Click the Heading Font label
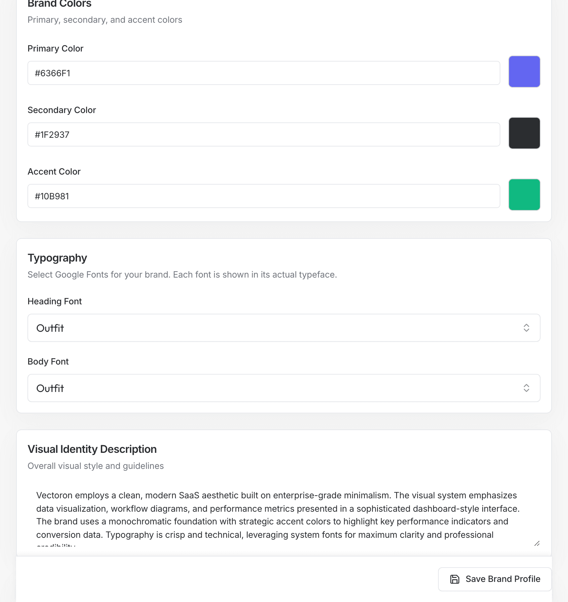This screenshot has width=568, height=602. pos(55,301)
